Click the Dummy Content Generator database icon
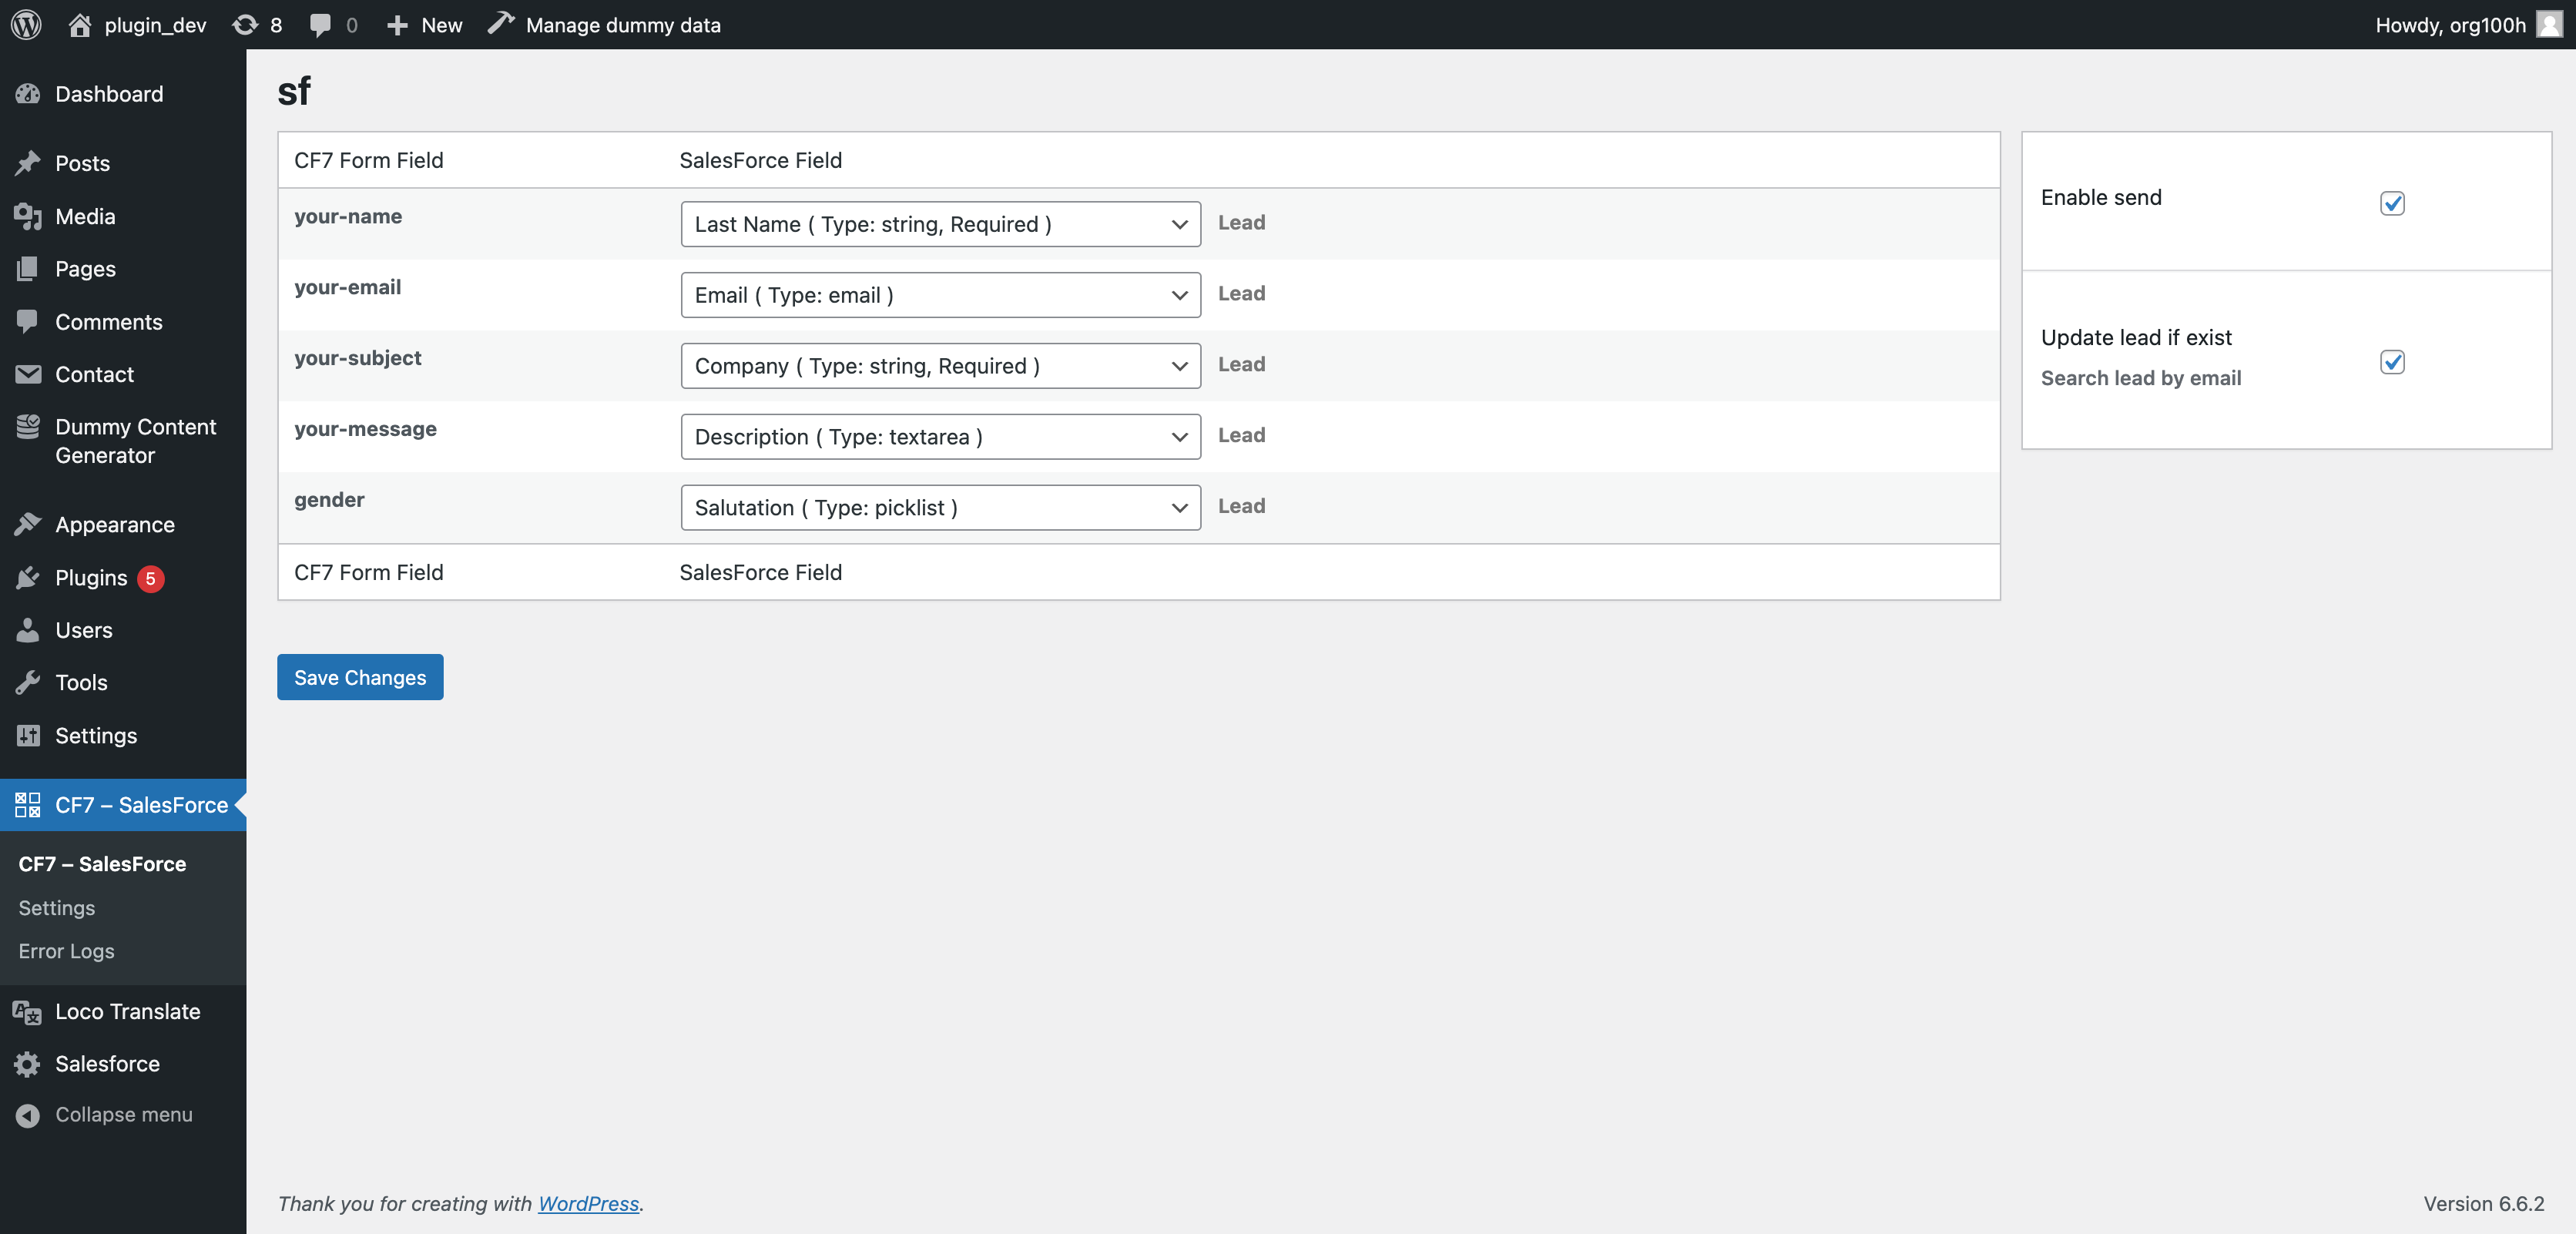This screenshot has height=1234, width=2576. [x=28, y=427]
